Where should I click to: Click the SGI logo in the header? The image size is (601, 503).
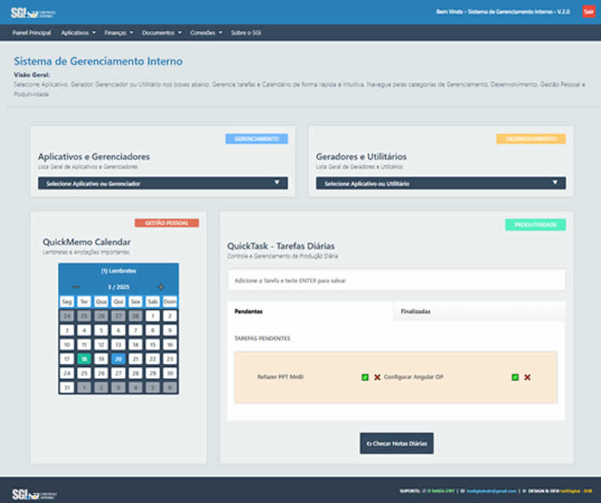coord(27,13)
